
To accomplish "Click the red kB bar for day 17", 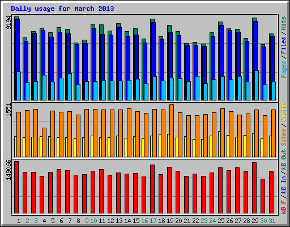I will point(152,189).
